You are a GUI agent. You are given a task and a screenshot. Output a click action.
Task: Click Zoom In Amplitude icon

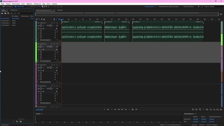(193, 110)
